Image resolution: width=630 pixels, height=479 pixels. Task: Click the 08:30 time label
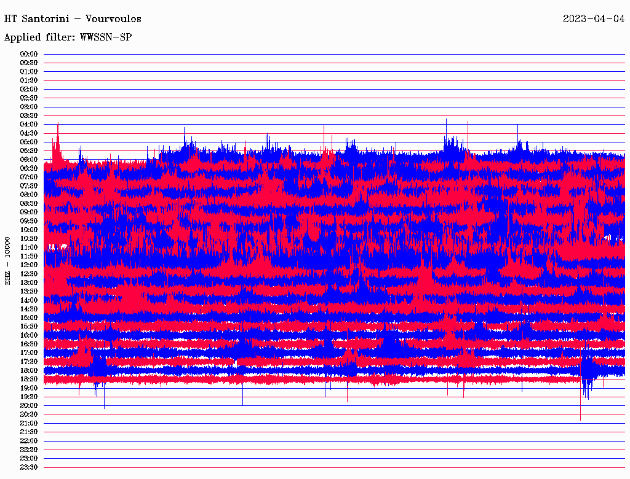tap(29, 203)
